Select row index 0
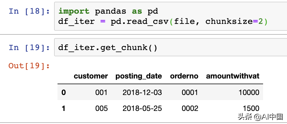This screenshot has height=124, width=287. [63, 92]
